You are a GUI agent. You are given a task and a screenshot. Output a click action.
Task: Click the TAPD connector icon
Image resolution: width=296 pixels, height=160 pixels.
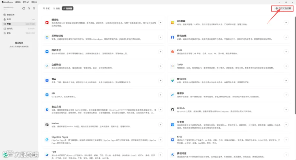point(173,66)
